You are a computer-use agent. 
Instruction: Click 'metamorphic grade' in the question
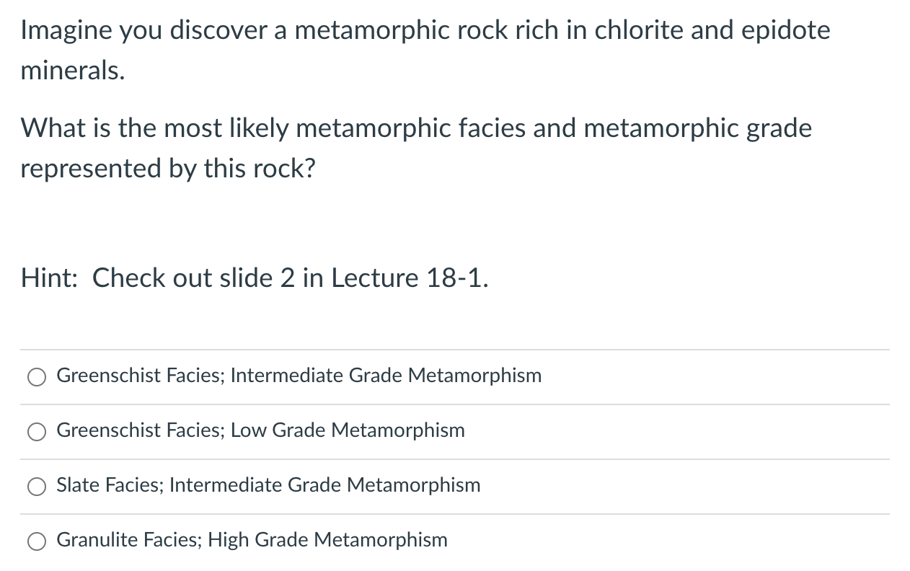697,129
